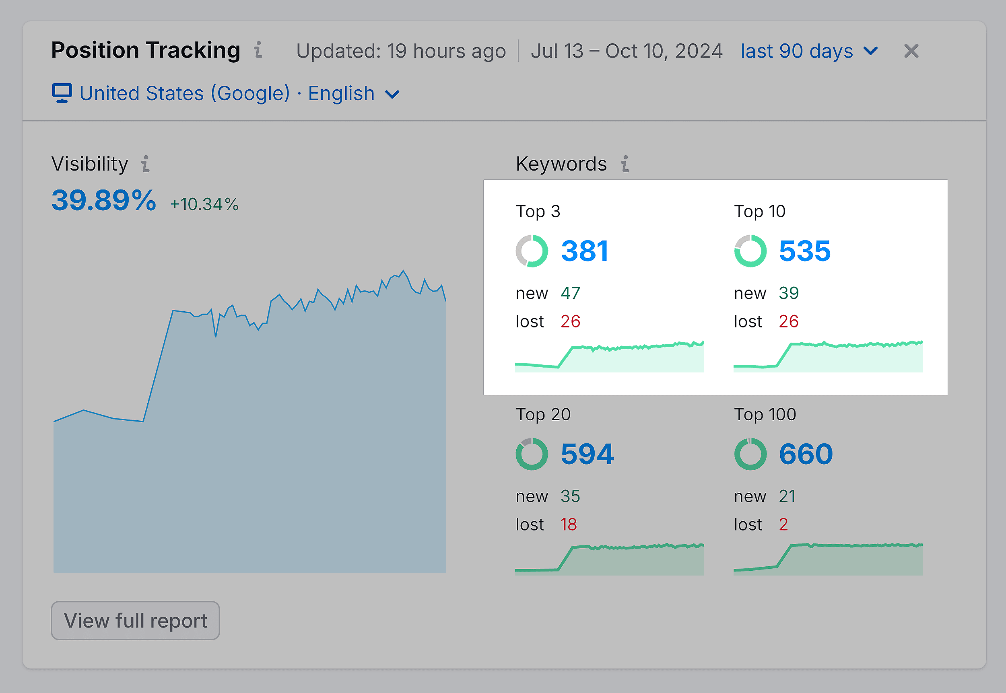Click the Keywords info icon
This screenshot has height=693, width=1006.
(625, 164)
